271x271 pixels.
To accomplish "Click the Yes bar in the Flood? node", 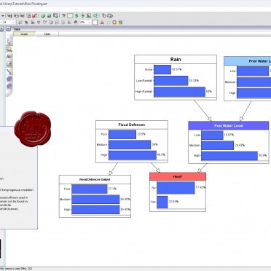I will coord(162,202).
